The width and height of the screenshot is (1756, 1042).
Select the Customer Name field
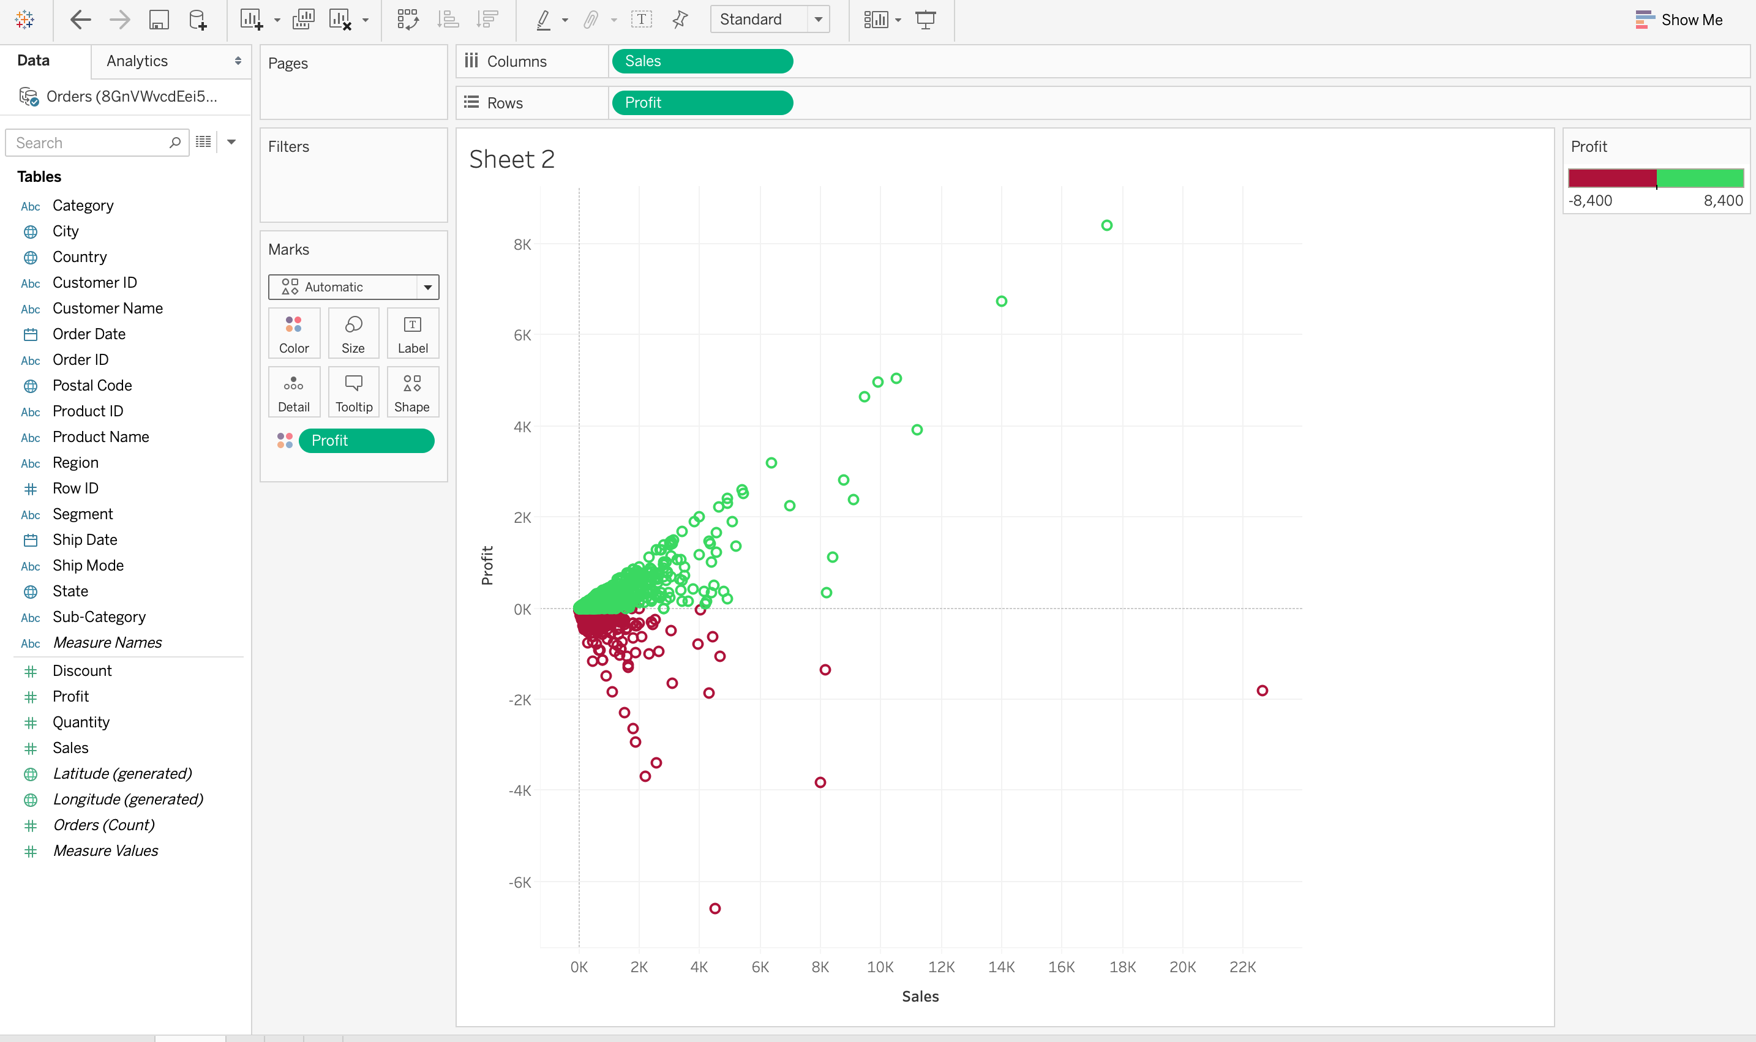pyautogui.click(x=107, y=308)
